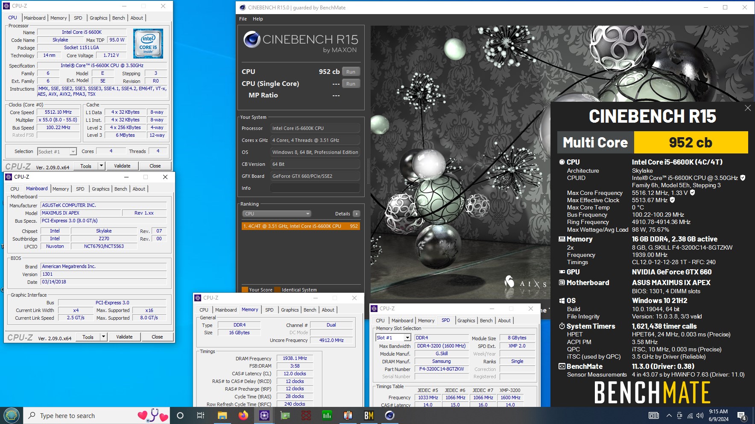755x424 pixels.
Task: Open the CPU ranking dropdown in Cinebench
Action: pos(276,214)
